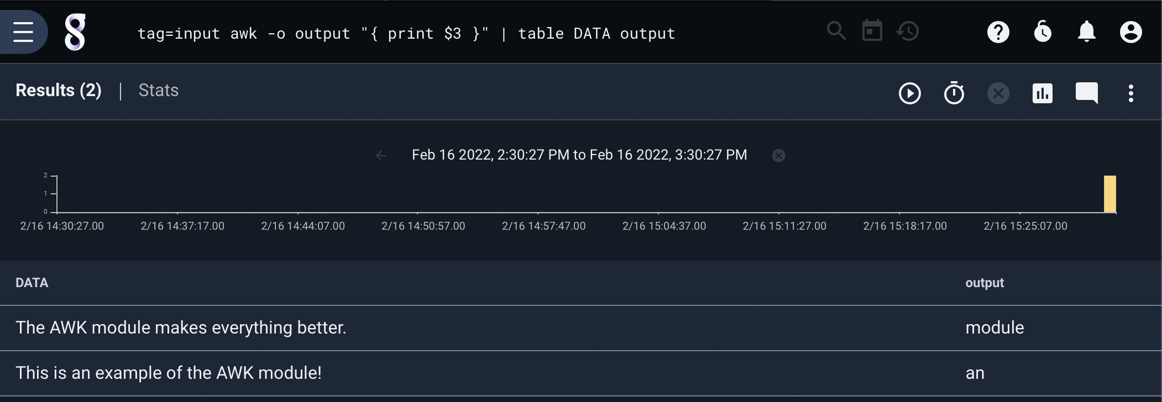Select the Results (2) tab
The width and height of the screenshot is (1162, 402).
pos(59,91)
